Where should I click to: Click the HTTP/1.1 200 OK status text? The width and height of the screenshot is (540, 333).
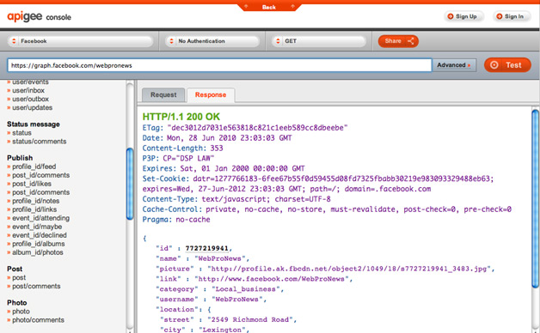coord(181,117)
